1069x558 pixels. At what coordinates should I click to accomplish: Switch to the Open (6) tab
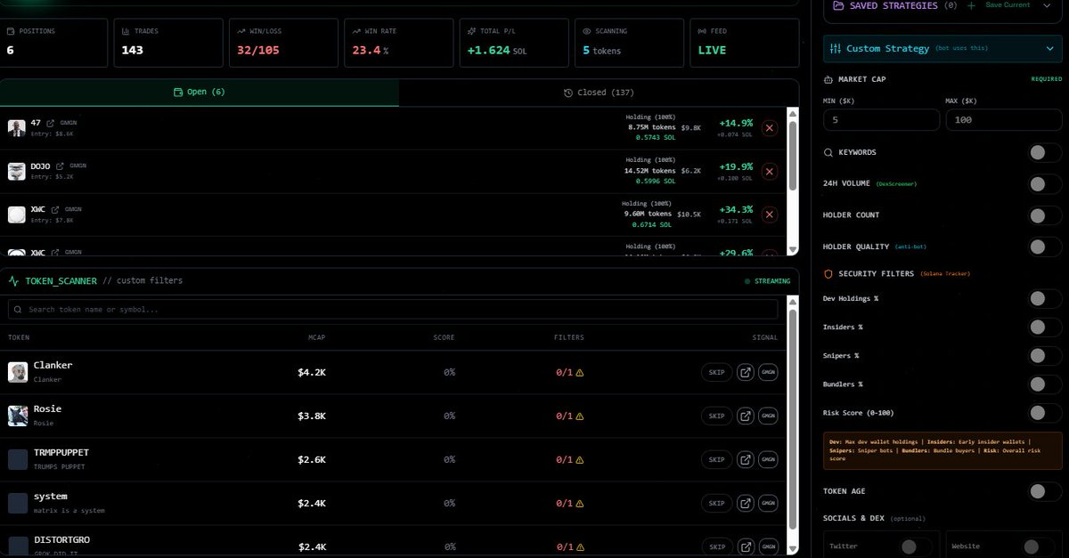[200, 93]
